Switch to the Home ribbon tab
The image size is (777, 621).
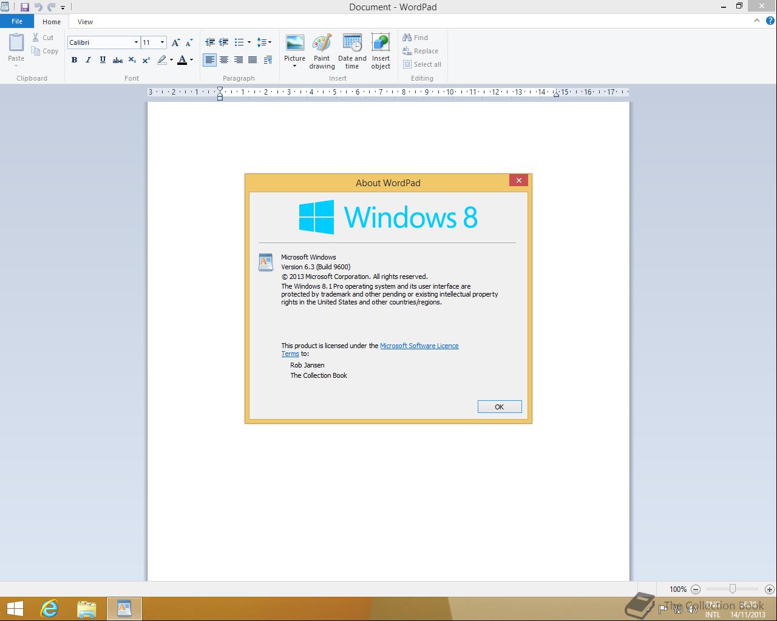pyautogui.click(x=52, y=22)
